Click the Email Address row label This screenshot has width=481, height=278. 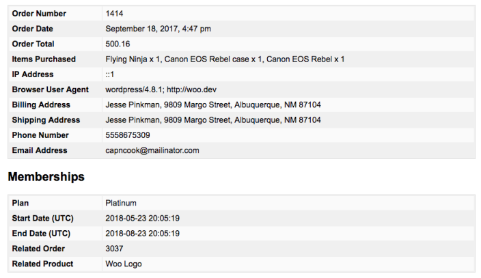(x=40, y=150)
